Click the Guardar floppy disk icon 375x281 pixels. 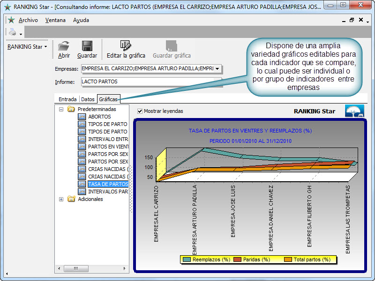(x=87, y=45)
